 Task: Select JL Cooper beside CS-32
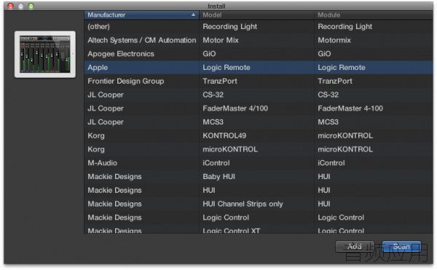106,95
